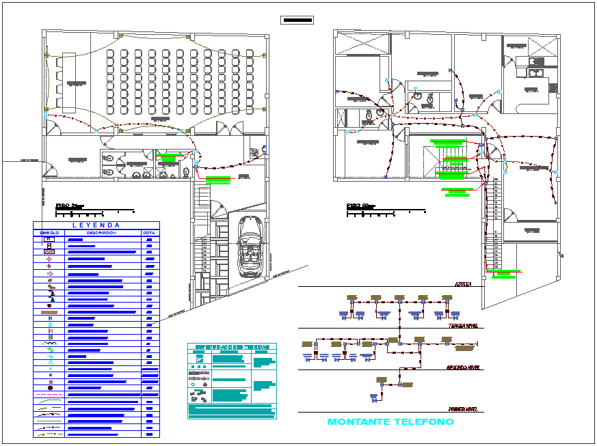Click the long presenter table beside the seats

click(x=69, y=83)
